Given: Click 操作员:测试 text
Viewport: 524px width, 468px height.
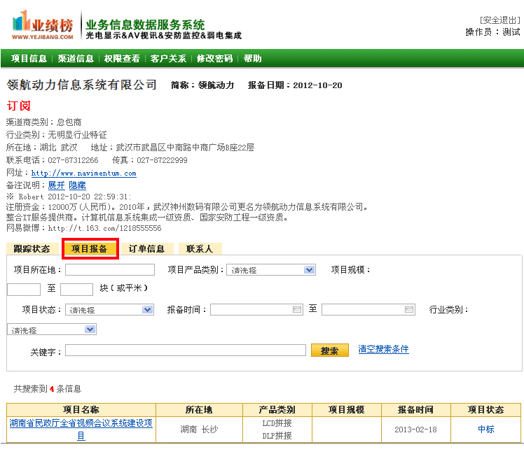Looking at the screenshot, I should [x=493, y=32].
